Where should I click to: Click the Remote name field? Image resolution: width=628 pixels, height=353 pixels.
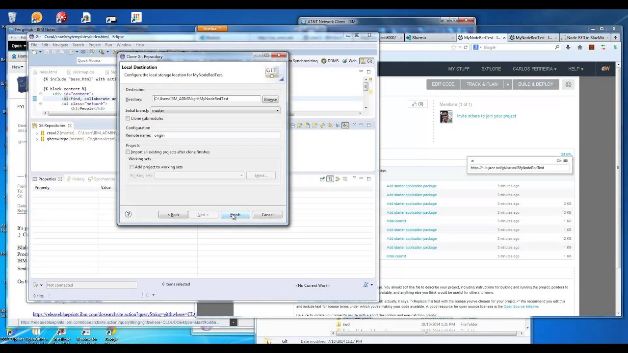point(216,135)
